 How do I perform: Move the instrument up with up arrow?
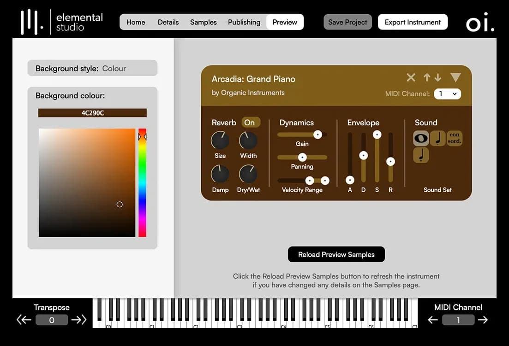[427, 77]
